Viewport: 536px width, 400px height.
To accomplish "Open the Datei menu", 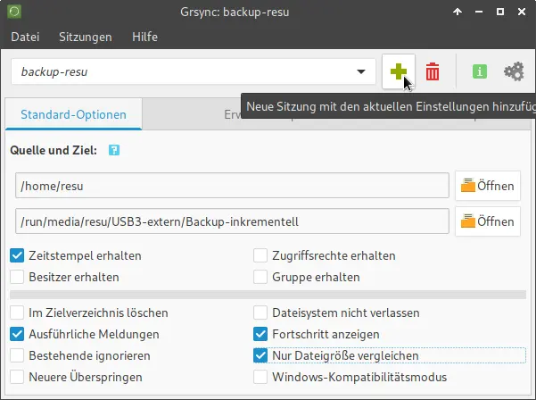I will 25,37.
